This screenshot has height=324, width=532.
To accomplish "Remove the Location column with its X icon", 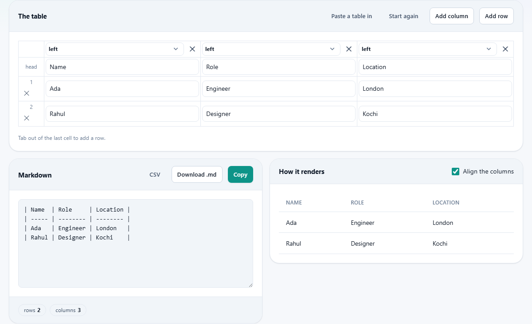I will 505,49.
